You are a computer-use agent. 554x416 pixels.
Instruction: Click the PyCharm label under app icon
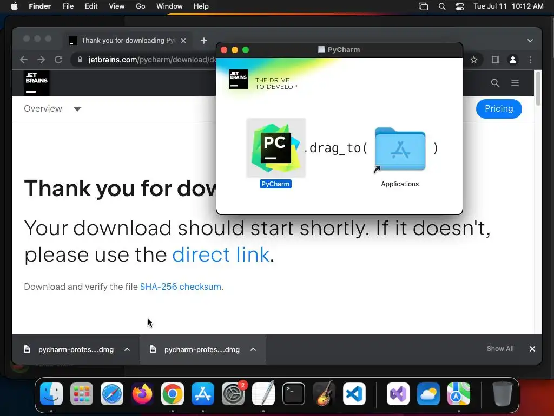tap(275, 184)
